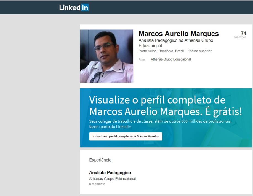
Task: Click the 'o momento' date text
Action: pos(97,184)
